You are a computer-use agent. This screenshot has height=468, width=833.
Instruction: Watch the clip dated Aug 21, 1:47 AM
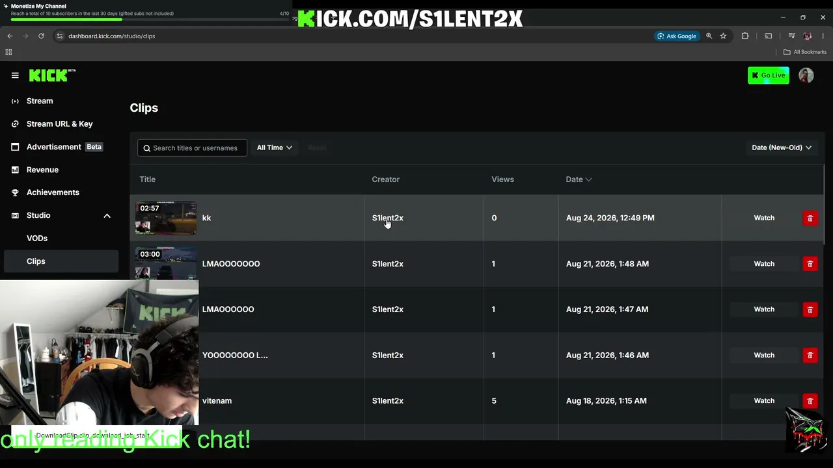[764, 309]
